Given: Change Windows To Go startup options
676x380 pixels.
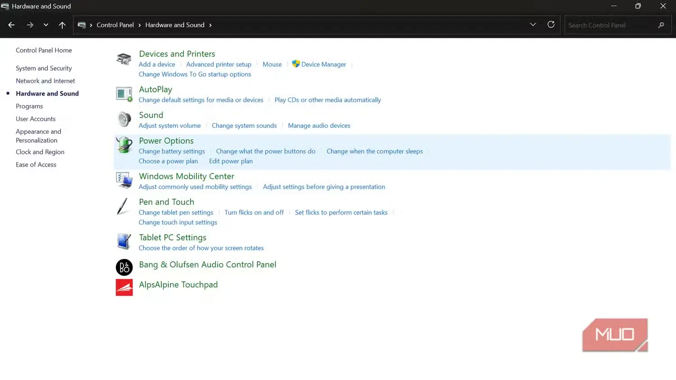Looking at the screenshot, I should tap(195, 74).
